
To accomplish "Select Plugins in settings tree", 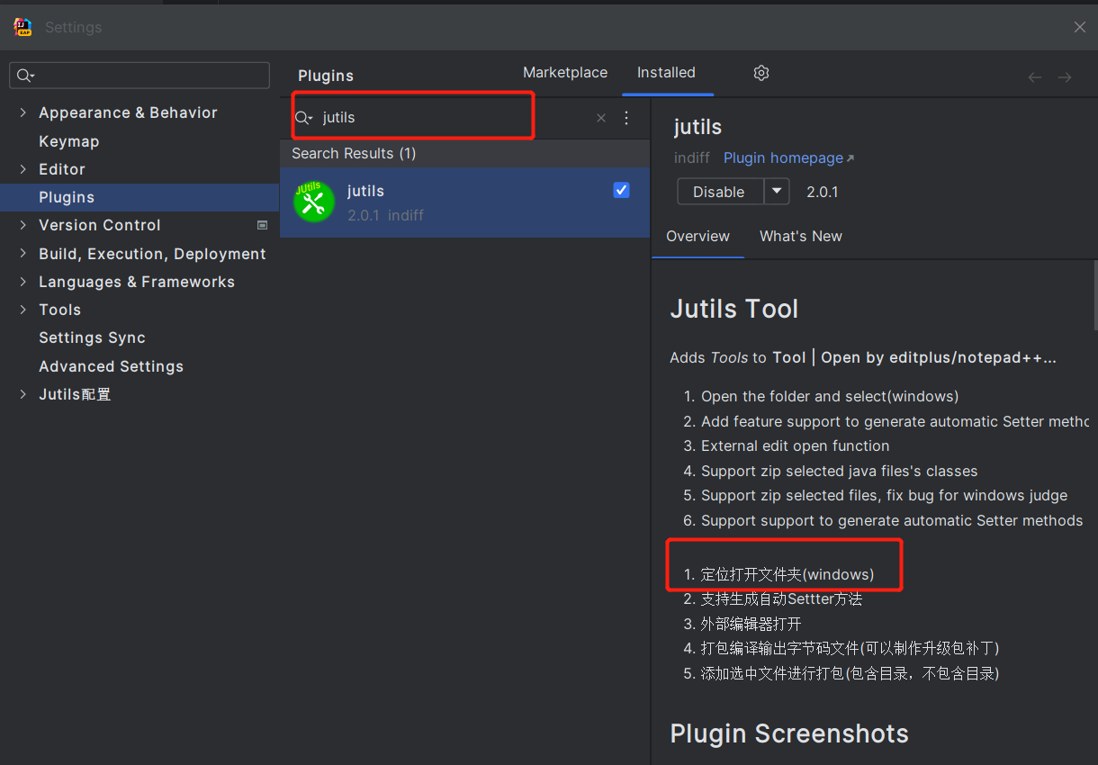I will coord(139,197).
